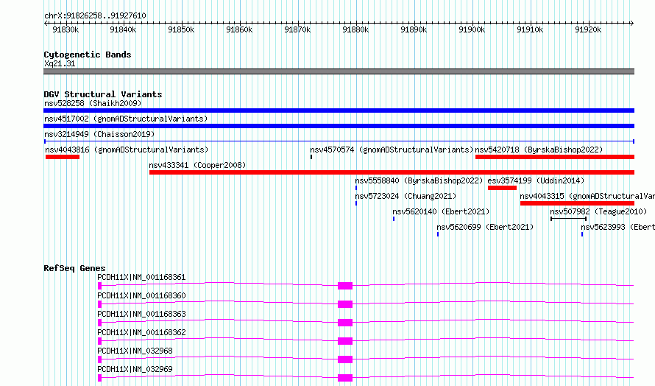Image resolution: width=655 pixels, height=386 pixels.
Task: Open the nsv5623993 variant label
Action: click(617, 227)
